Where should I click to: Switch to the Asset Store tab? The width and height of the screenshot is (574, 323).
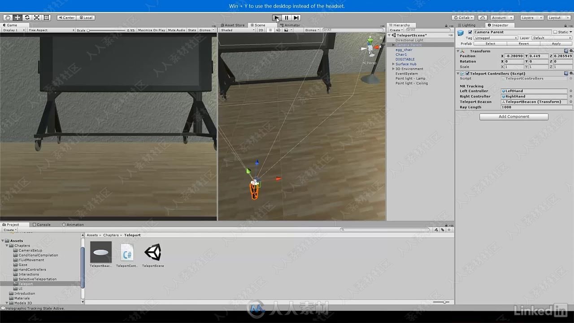point(232,25)
